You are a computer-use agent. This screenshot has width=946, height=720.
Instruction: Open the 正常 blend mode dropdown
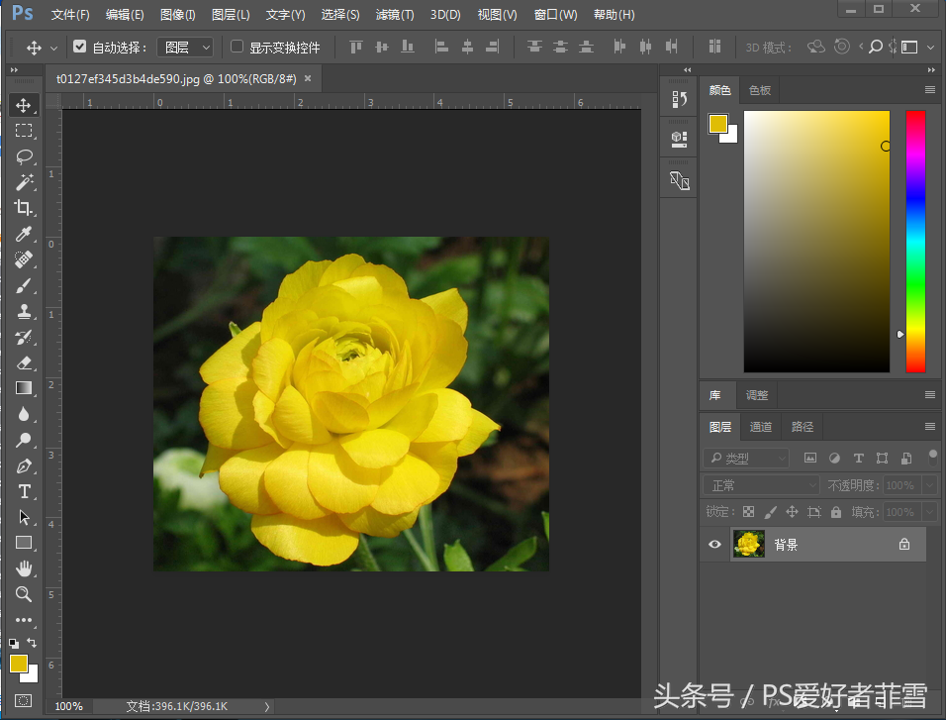[760, 485]
